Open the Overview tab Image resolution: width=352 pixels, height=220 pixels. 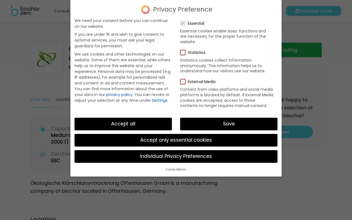click(x=40, y=100)
